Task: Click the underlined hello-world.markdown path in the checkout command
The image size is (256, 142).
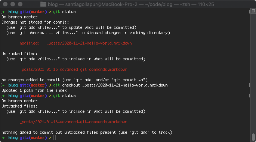Action: pos(125,85)
